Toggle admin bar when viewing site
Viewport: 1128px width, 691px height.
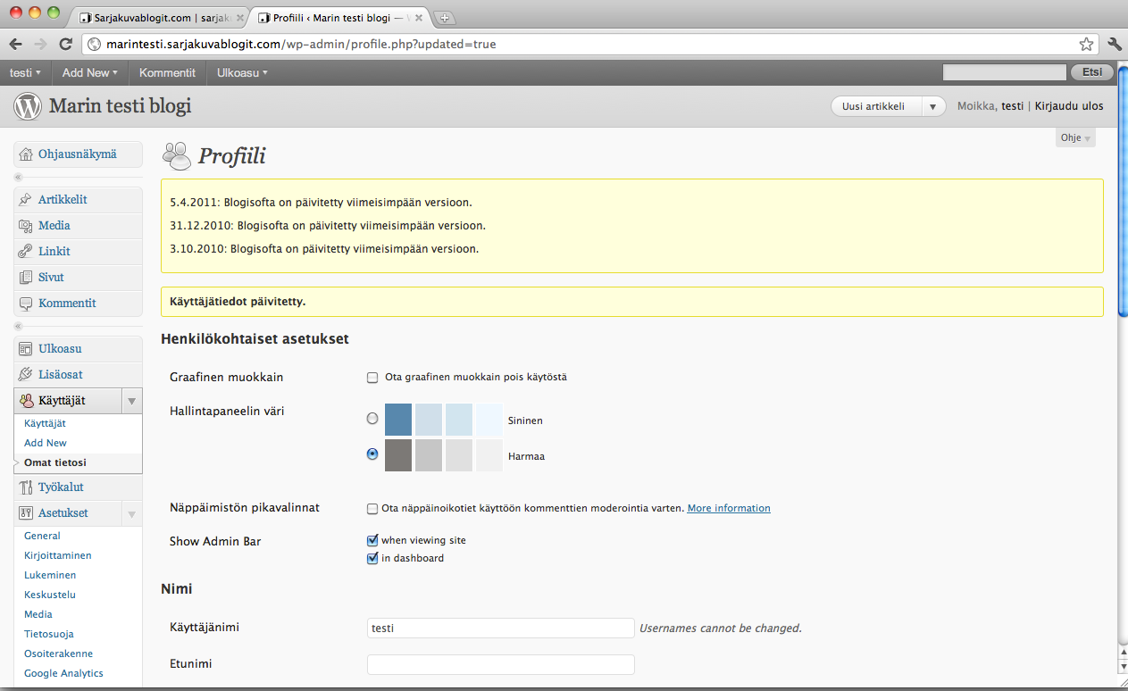[x=372, y=540]
